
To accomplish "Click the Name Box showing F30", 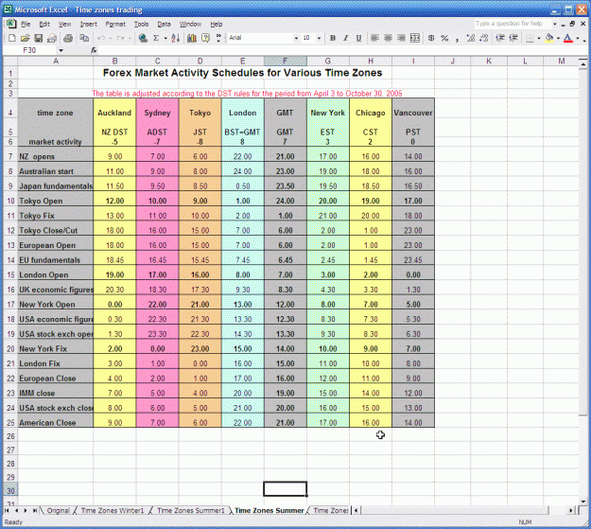I will point(29,50).
